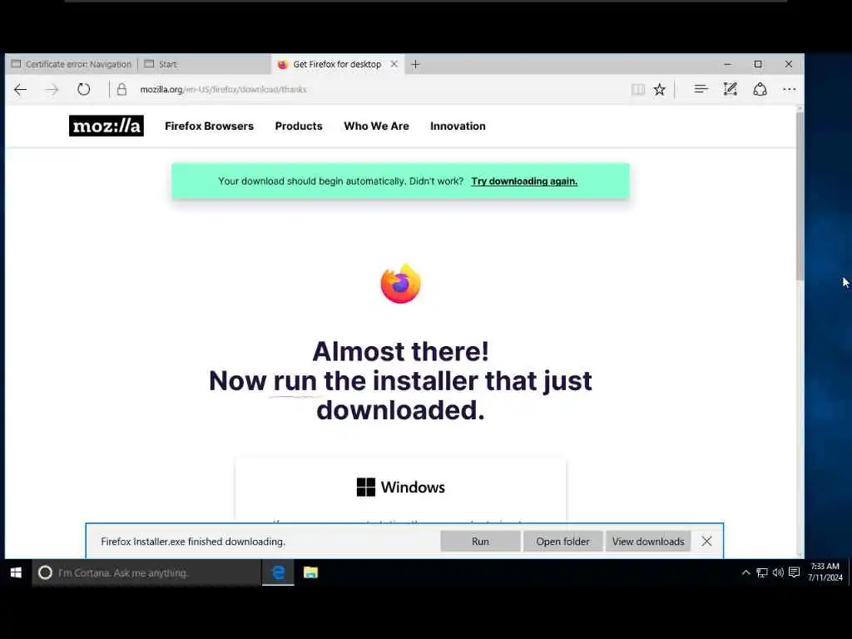
Task: Click the page vertical scrollbar thumb
Action: pyautogui.click(x=800, y=196)
